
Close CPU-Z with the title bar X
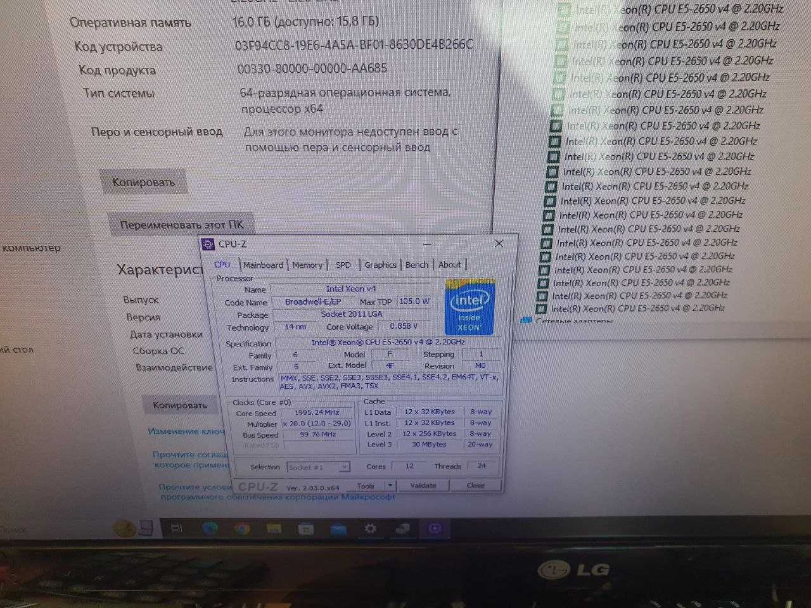coord(499,243)
